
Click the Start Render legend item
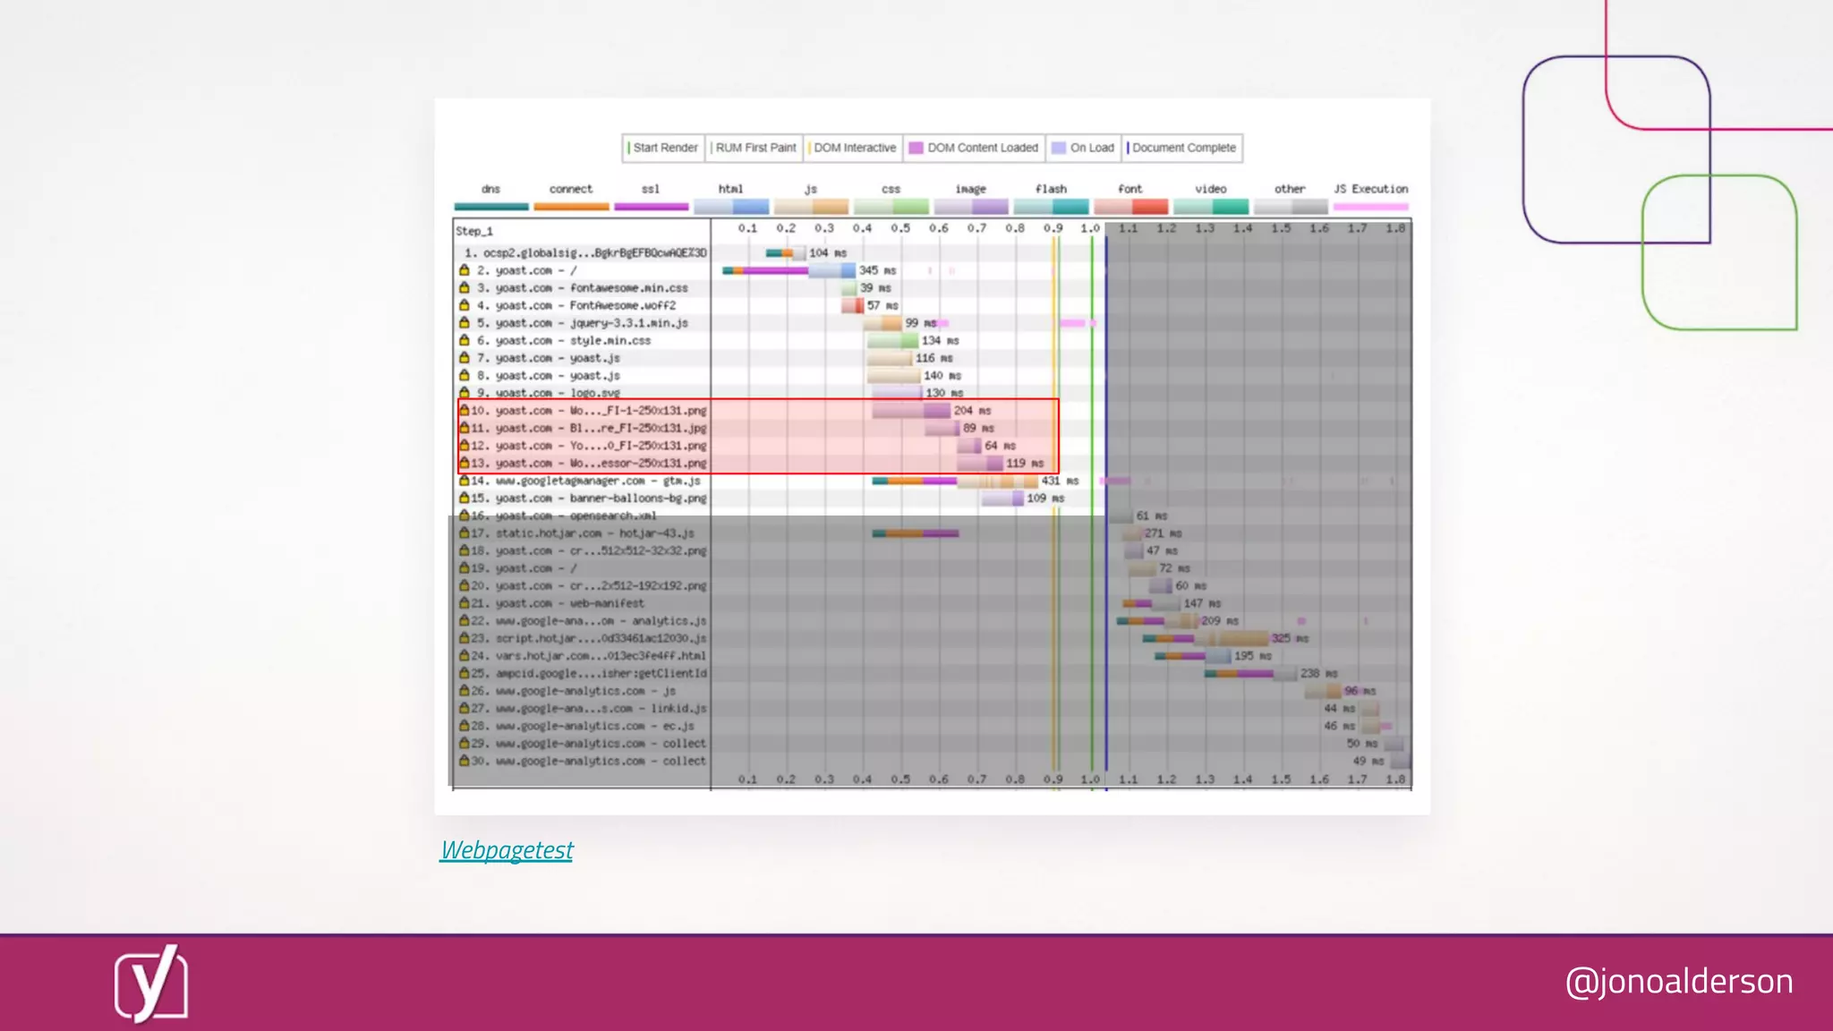pyautogui.click(x=663, y=148)
